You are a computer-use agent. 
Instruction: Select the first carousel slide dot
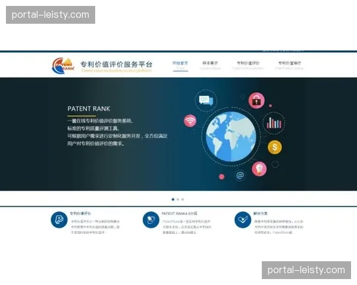(173, 199)
